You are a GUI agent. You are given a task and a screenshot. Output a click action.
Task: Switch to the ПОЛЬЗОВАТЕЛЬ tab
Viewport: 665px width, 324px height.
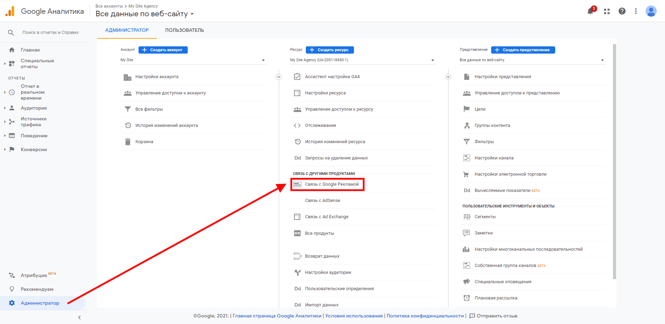pyautogui.click(x=185, y=30)
